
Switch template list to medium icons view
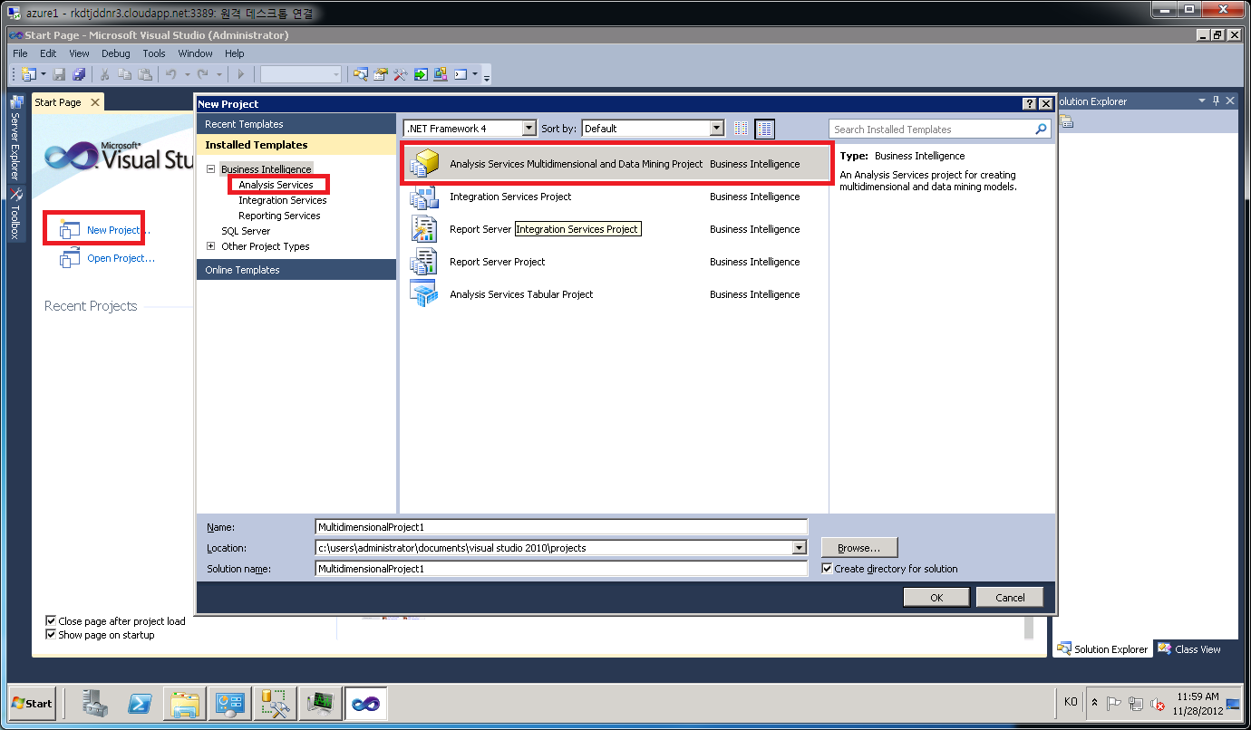tap(765, 129)
